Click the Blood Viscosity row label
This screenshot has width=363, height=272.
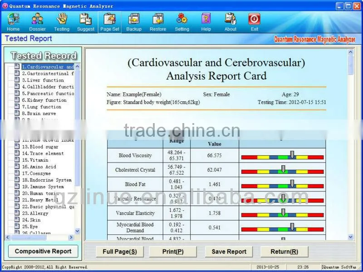[x=135, y=155]
